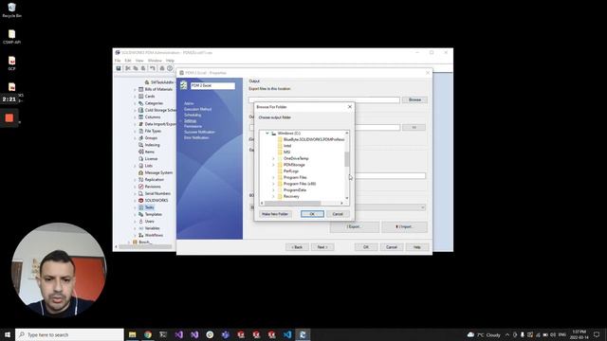Open Microsoft Teams from the taskbar
The width and height of the screenshot is (607, 341).
[x=226, y=334]
